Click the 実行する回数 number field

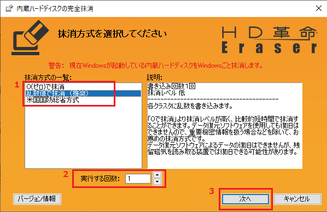[138, 179]
